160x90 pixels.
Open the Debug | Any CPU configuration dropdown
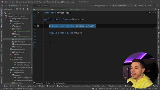pyautogui.click(x=101, y=5)
